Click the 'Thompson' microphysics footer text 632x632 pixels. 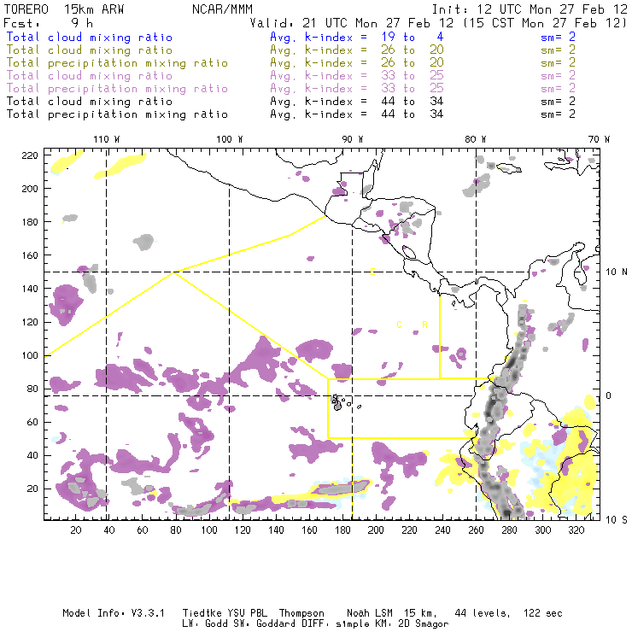[301, 613]
